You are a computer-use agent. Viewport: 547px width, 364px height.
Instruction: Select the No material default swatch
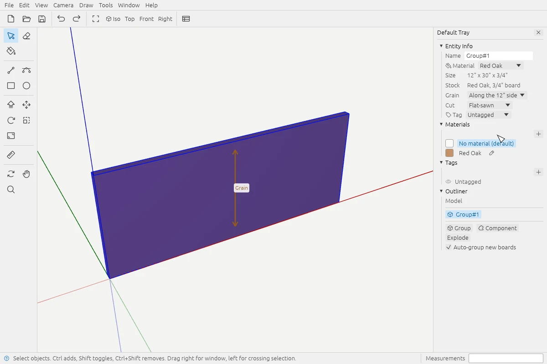click(449, 143)
